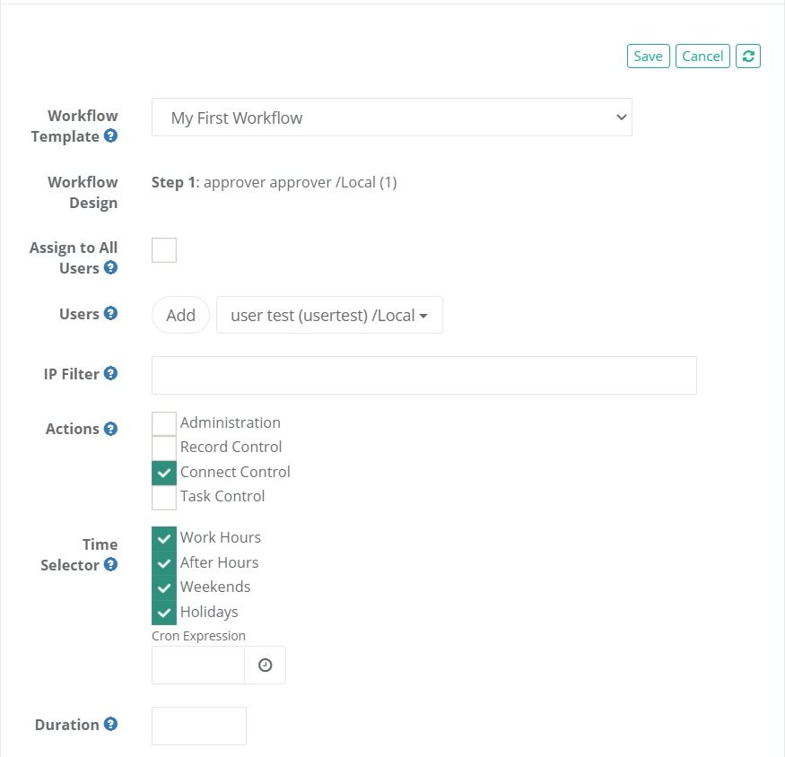Viewport: 785px width, 757px height.
Task: Click the Save button
Action: coord(648,56)
